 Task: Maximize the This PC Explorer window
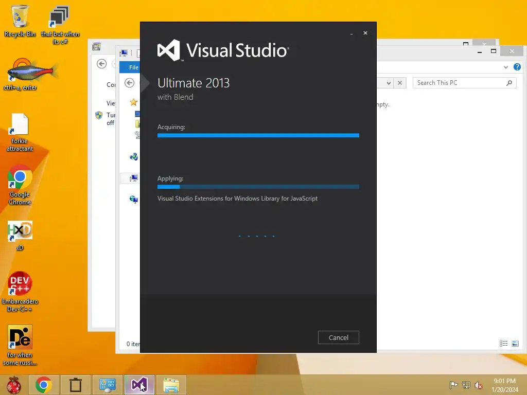pyautogui.click(x=494, y=51)
